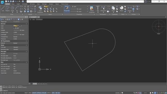Click the Erase tool in Modify panel

tap(35, 7)
